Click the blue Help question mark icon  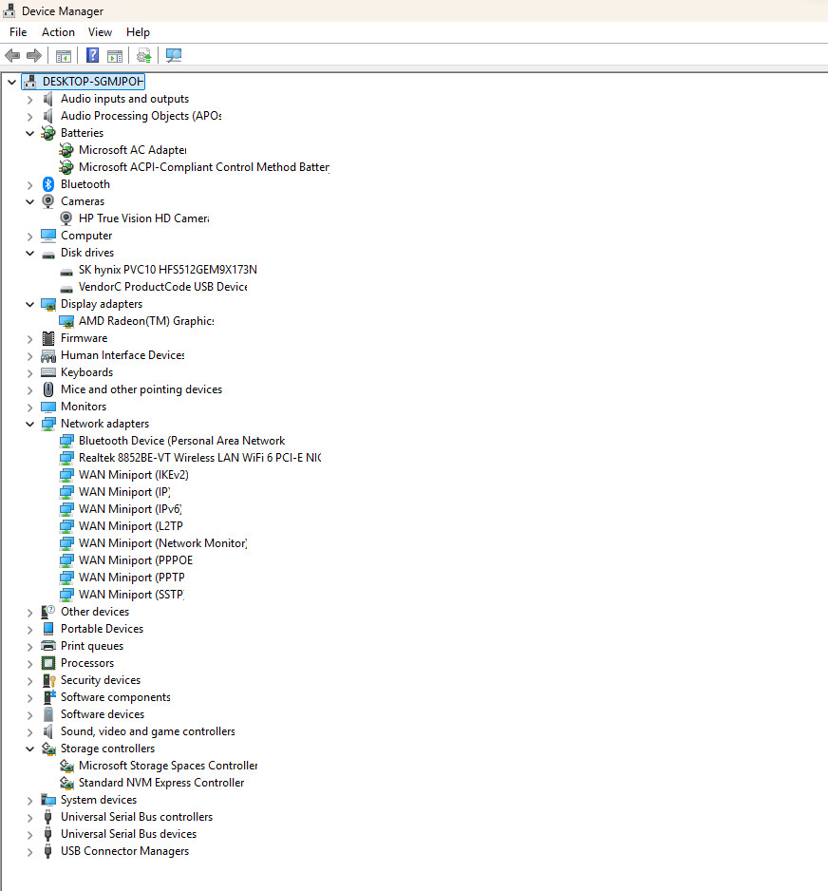(x=92, y=56)
